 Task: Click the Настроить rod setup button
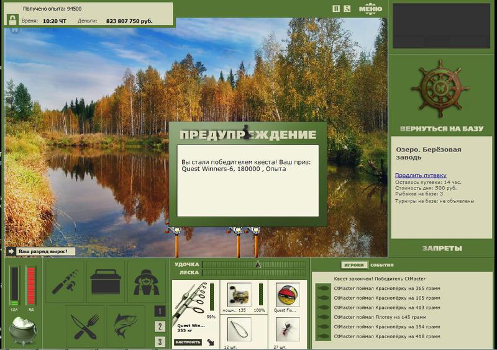pos(188,342)
